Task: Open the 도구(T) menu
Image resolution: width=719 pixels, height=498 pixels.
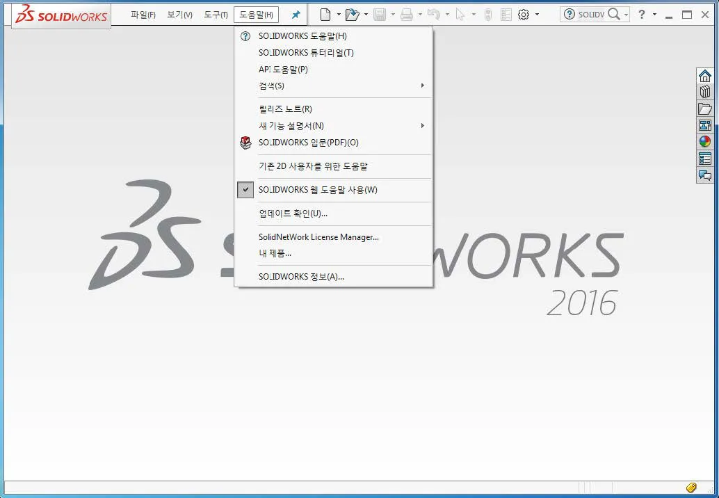Action: 216,15
